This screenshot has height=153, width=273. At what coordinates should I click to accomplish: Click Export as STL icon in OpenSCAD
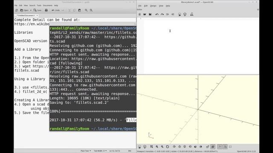[x=192, y=14]
